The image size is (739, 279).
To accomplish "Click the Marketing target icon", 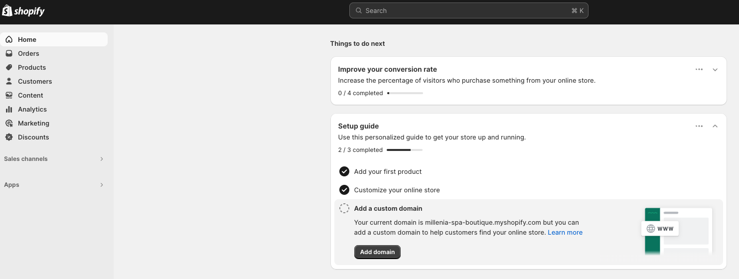I will pyautogui.click(x=9, y=123).
